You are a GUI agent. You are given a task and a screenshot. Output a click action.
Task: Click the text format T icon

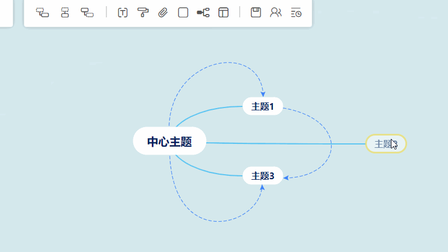click(123, 12)
